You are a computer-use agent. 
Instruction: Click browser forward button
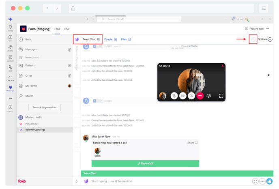click(57, 8)
